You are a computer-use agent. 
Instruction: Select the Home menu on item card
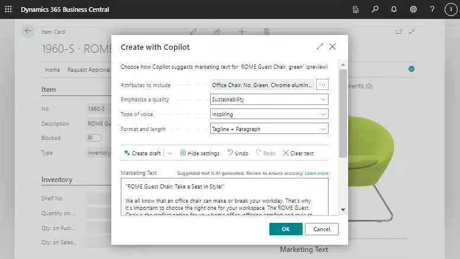tap(53, 69)
